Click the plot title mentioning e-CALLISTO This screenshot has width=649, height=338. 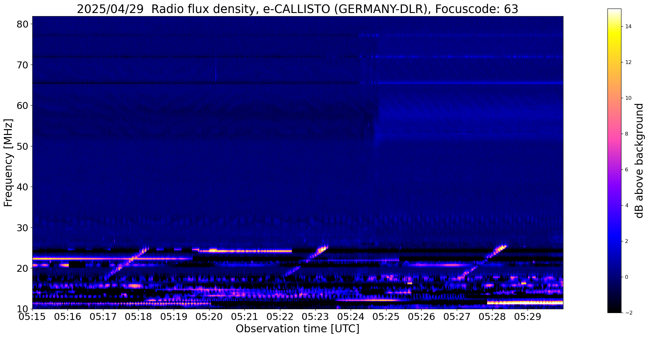297,9
